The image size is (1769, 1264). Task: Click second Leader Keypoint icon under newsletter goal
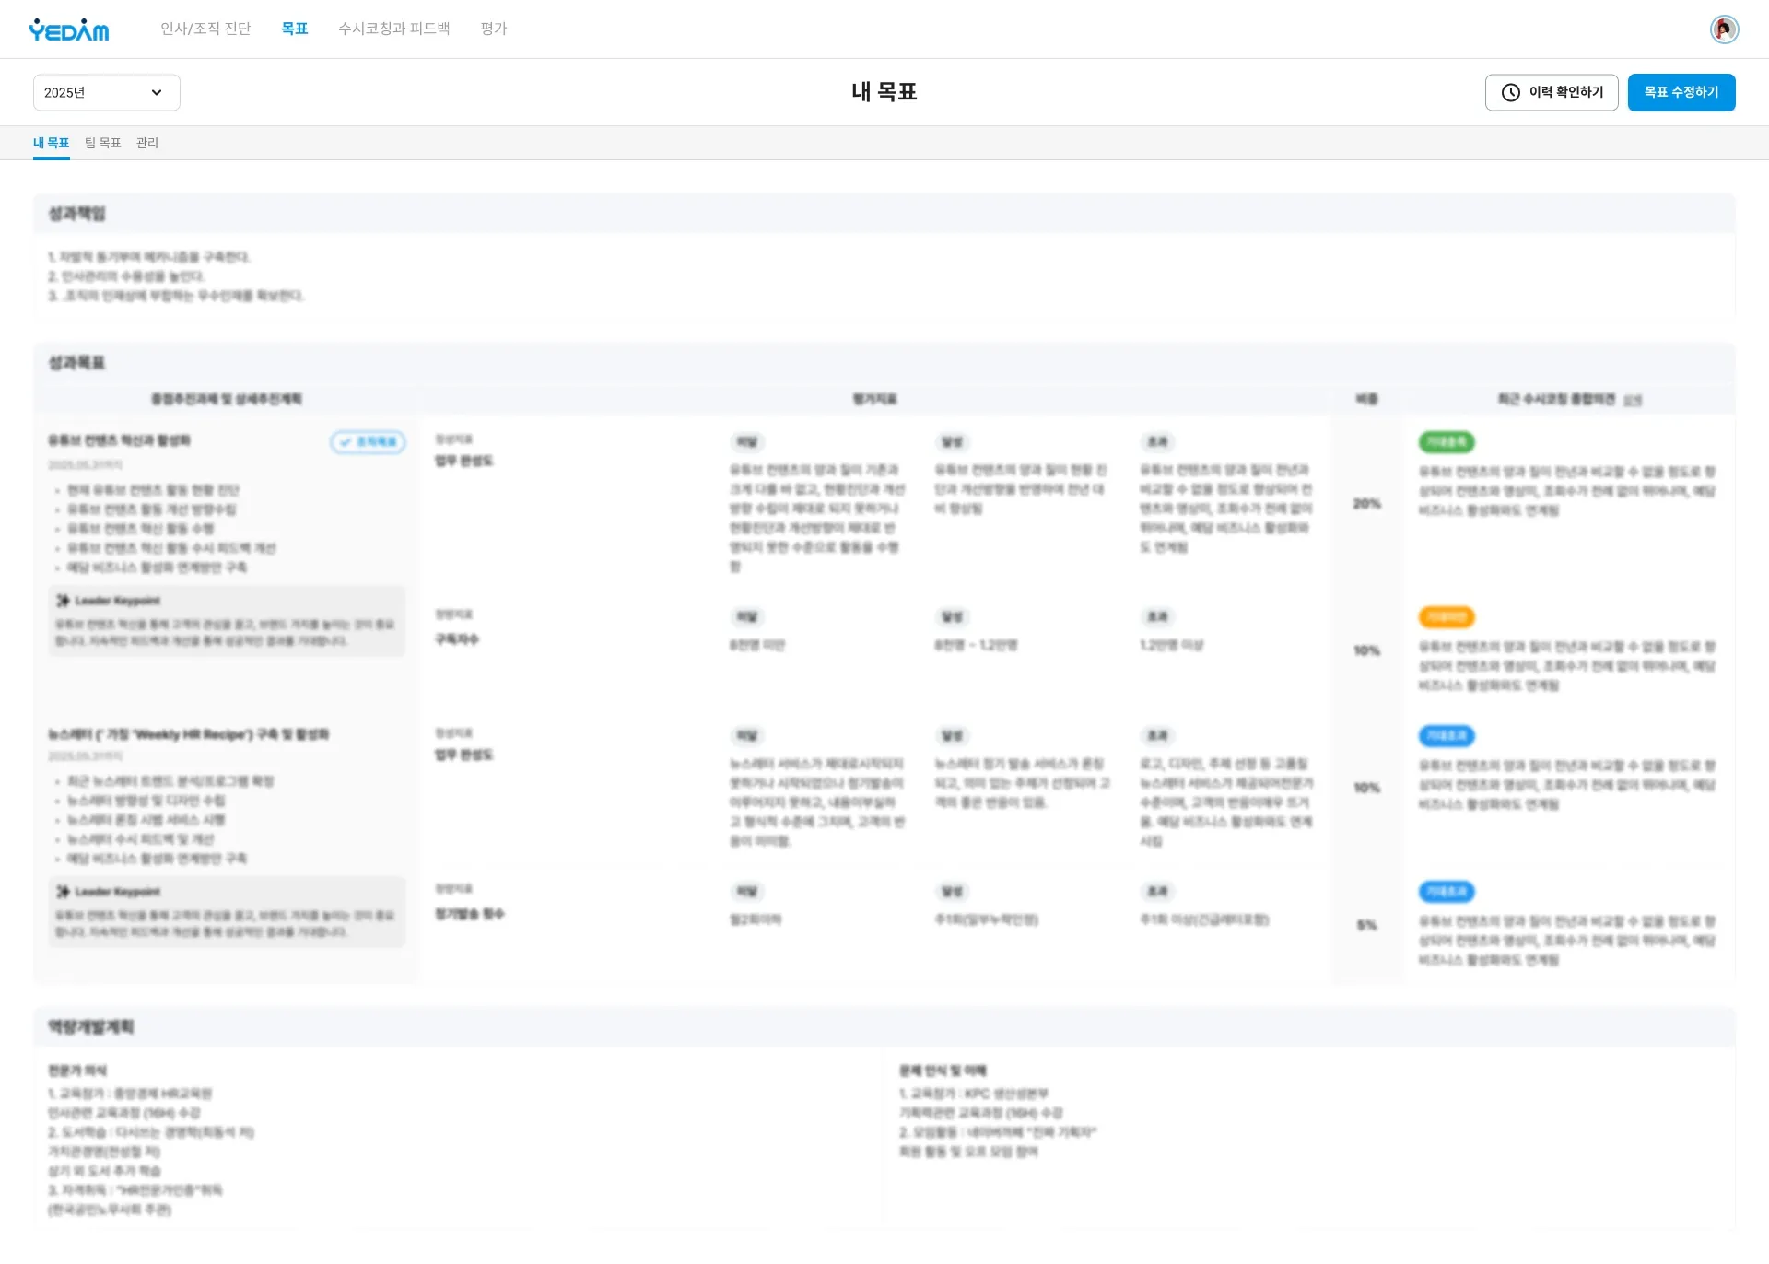(63, 892)
